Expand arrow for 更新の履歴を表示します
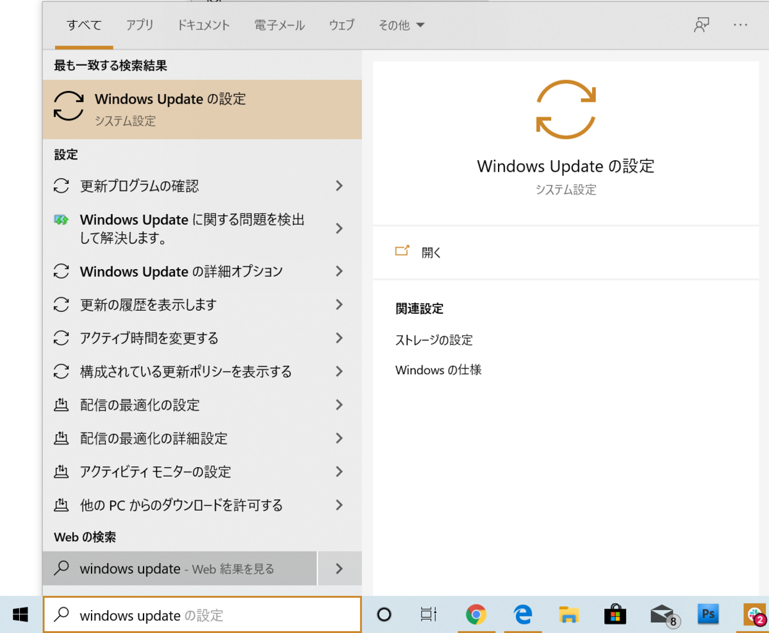 pos(340,304)
